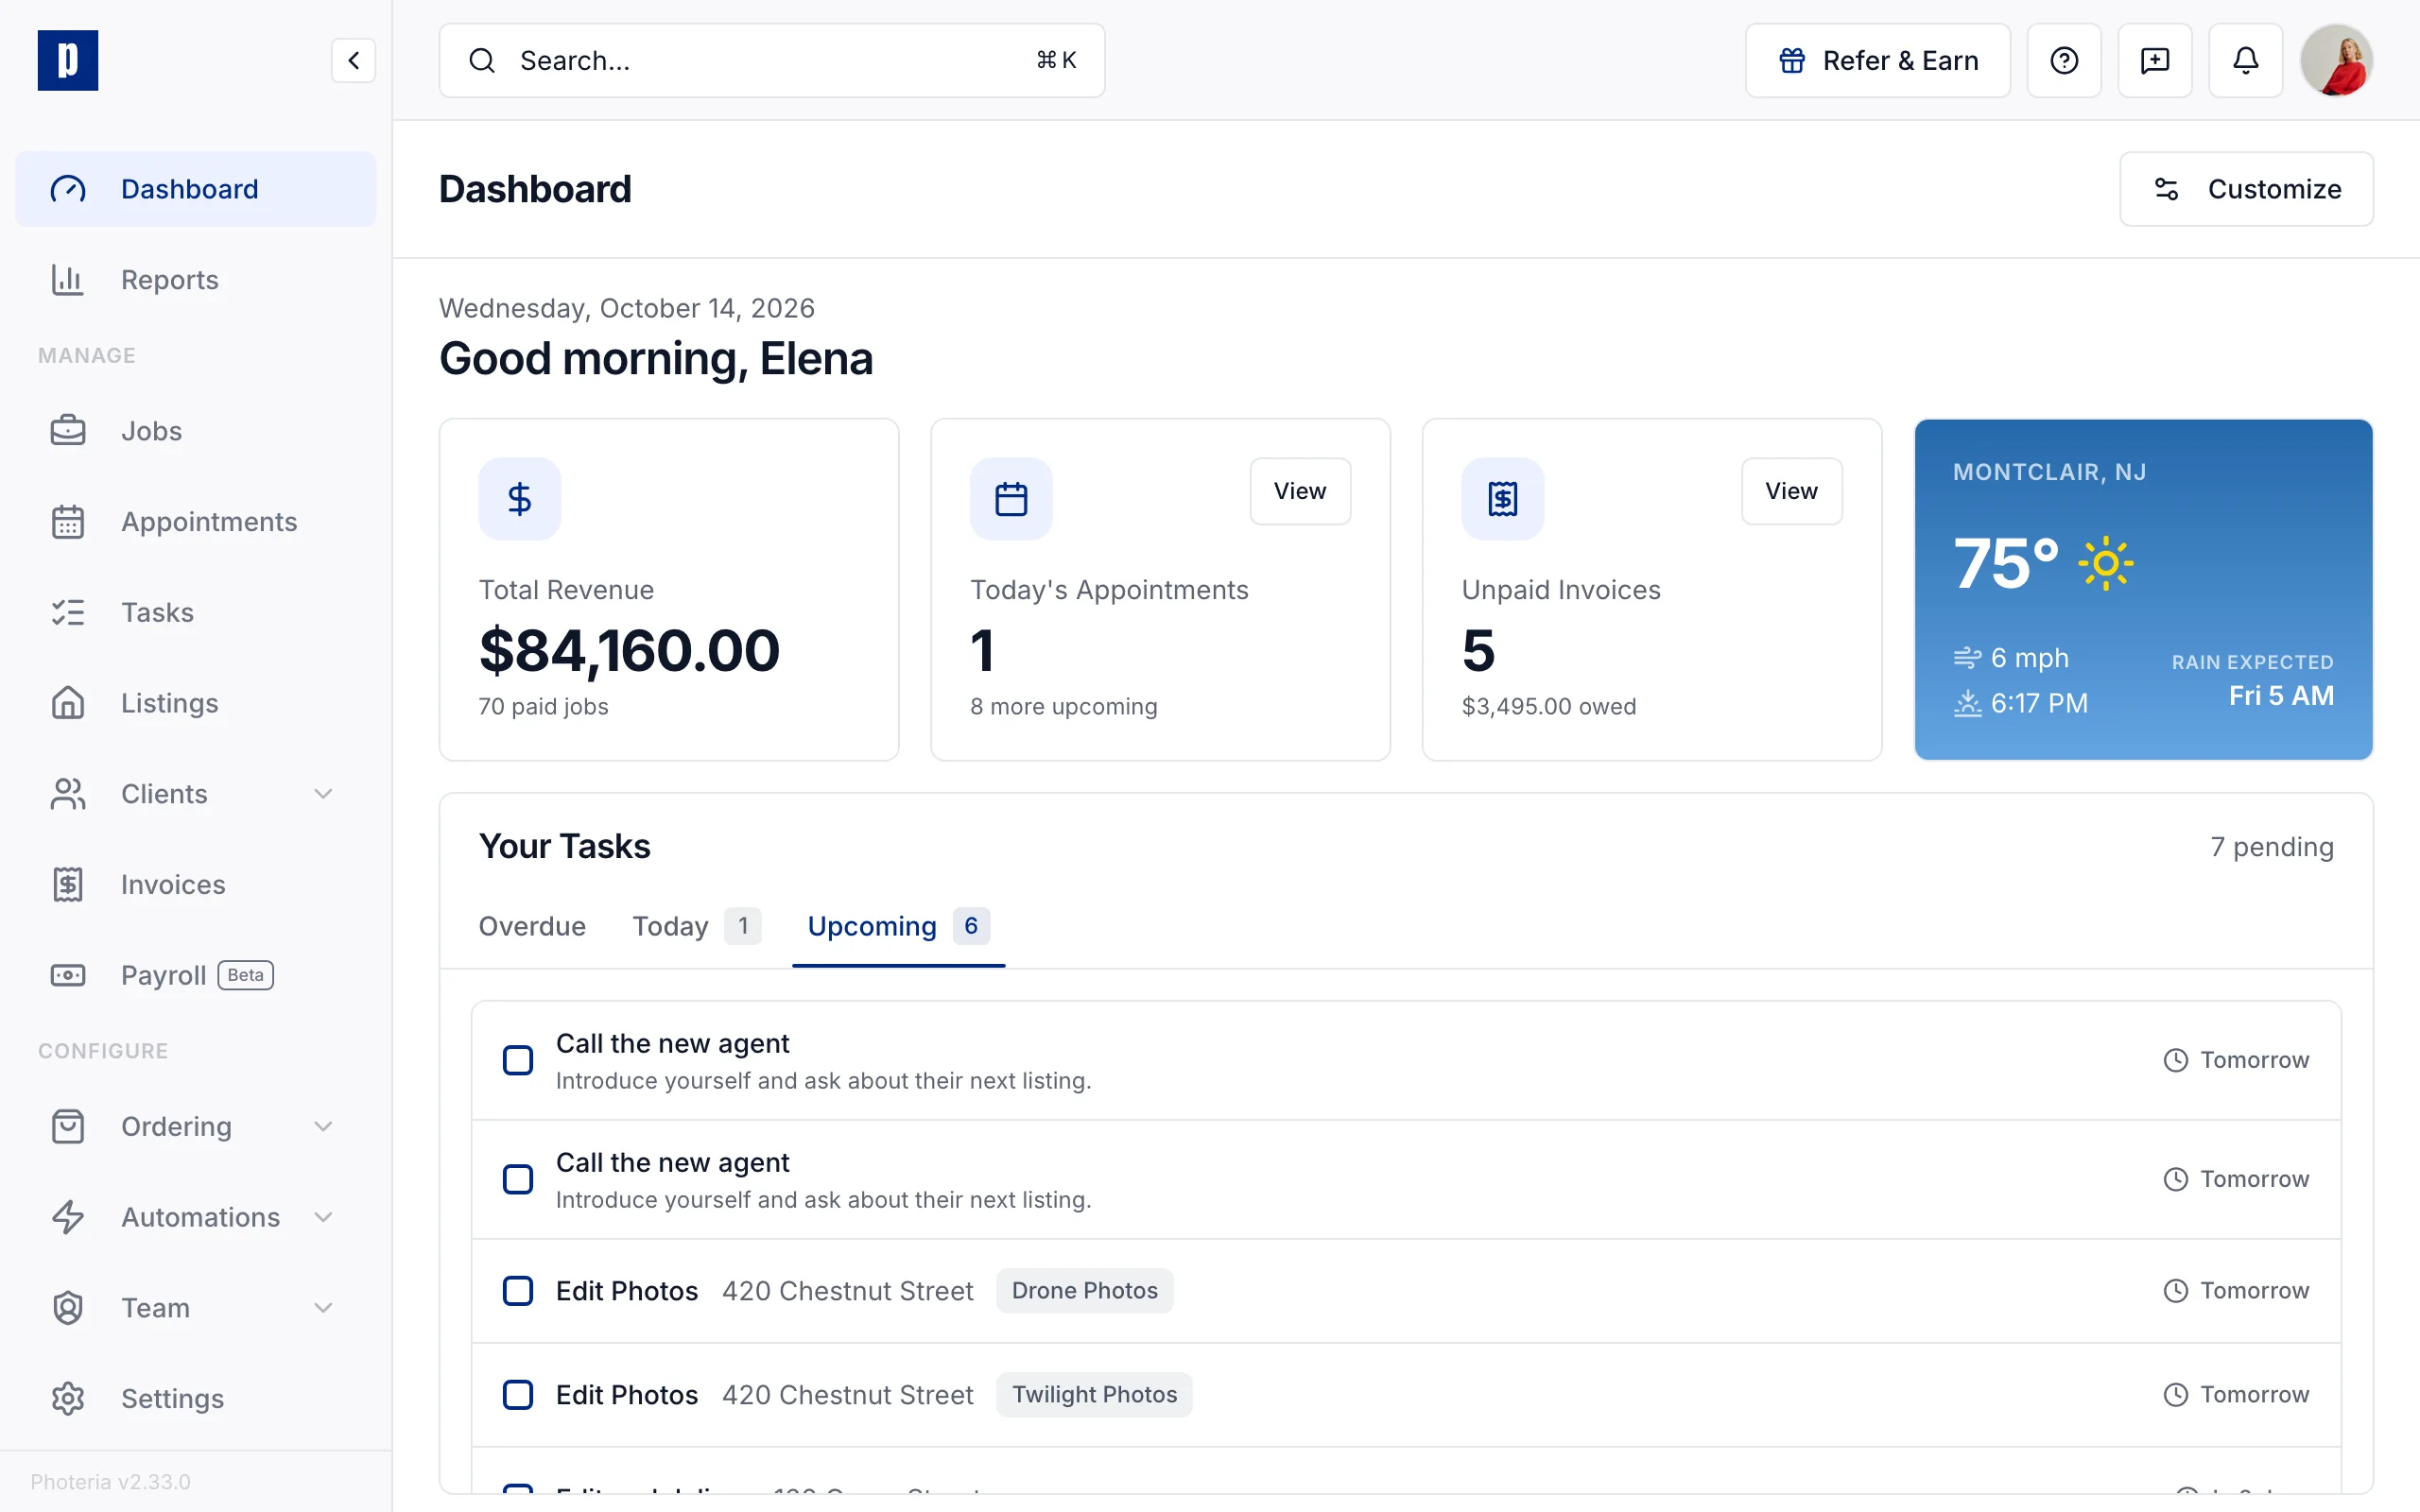2420x1512 pixels.
Task: Open user profile avatar
Action: pos(2337,61)
